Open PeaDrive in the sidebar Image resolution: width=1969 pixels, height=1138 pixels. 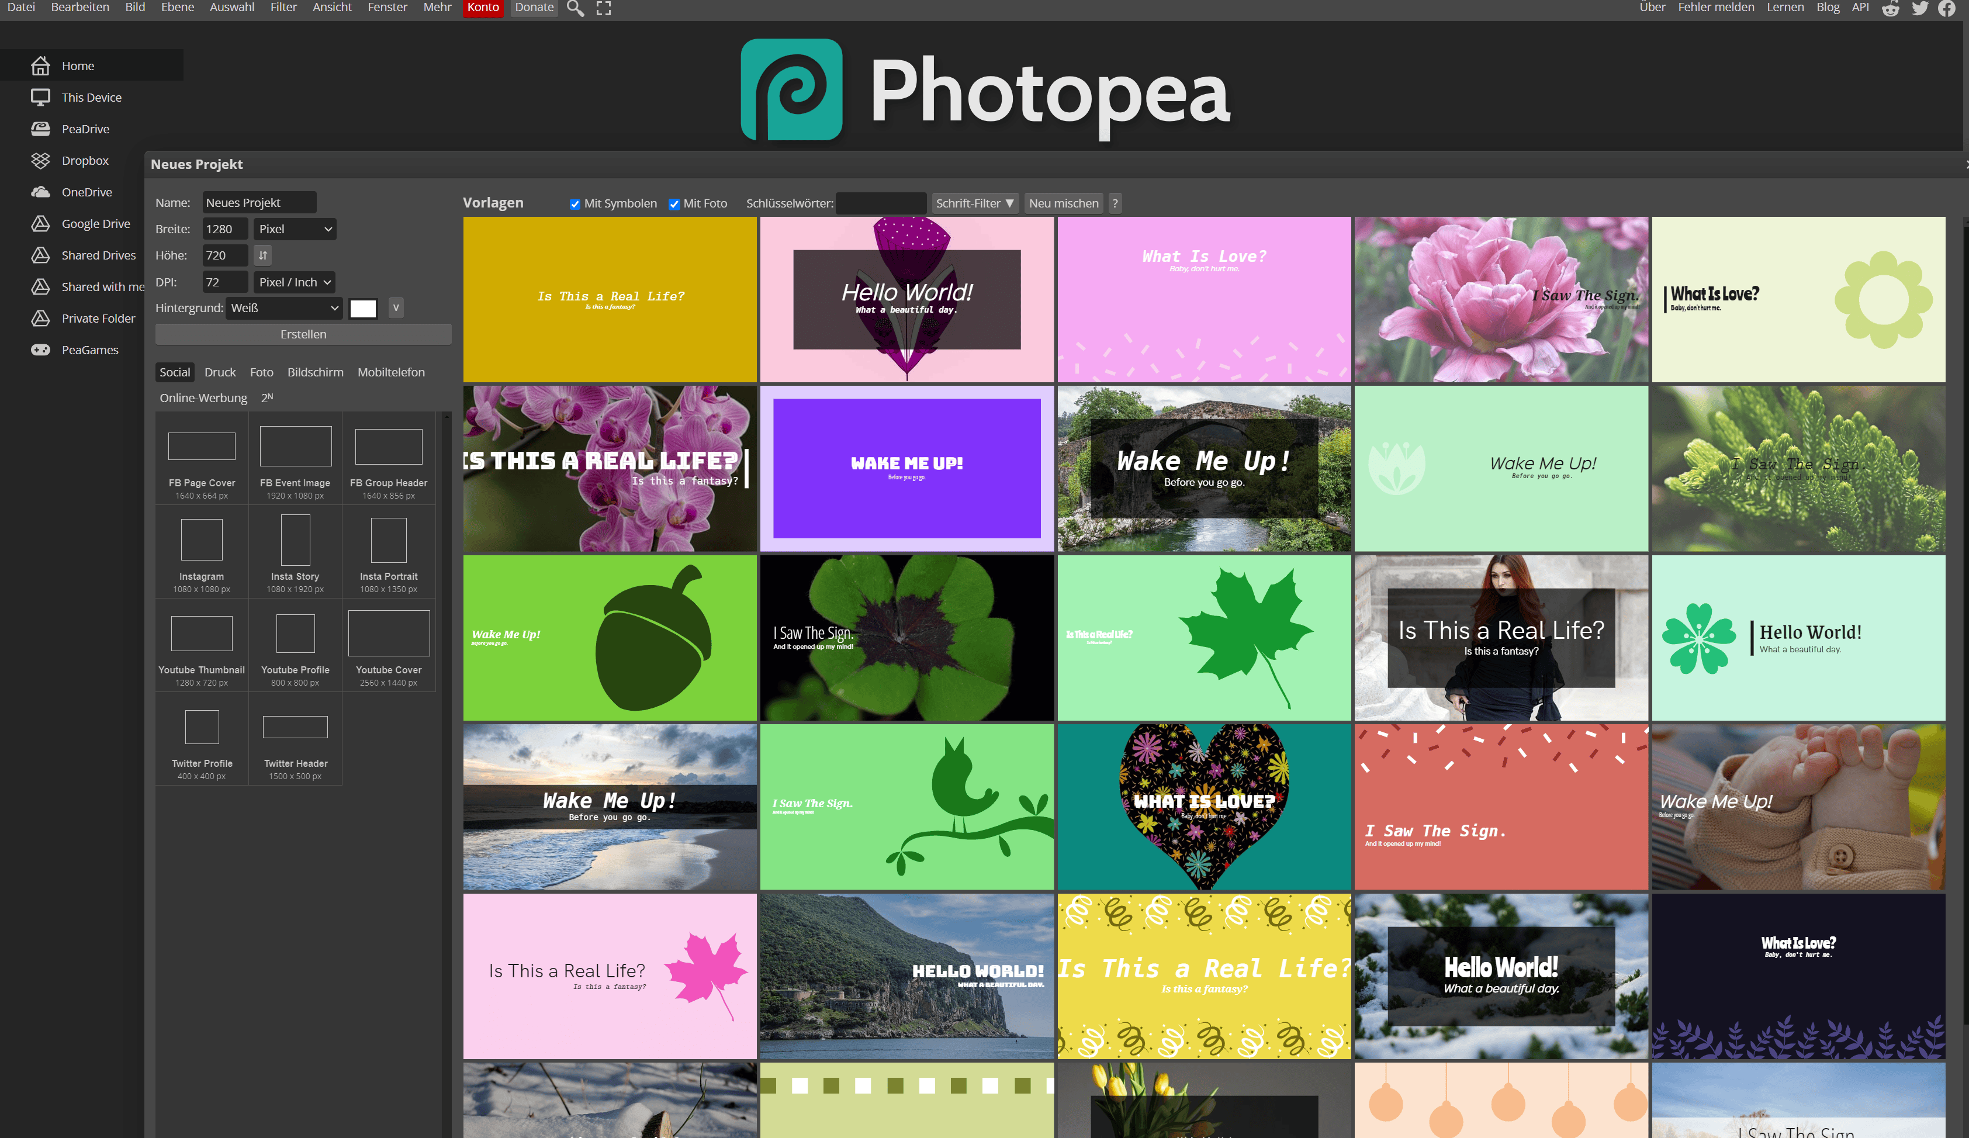click(x=85, y=129)
